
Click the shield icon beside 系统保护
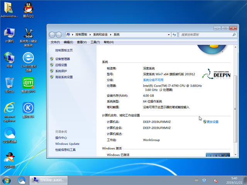52,71
